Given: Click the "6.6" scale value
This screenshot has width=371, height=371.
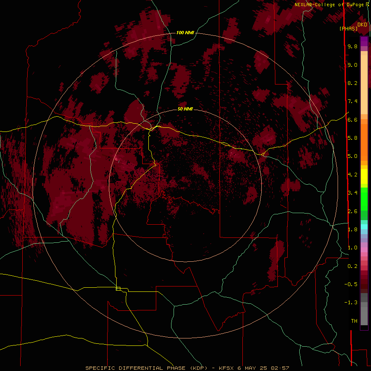Looking at the screenshot, I should [352, 120].
